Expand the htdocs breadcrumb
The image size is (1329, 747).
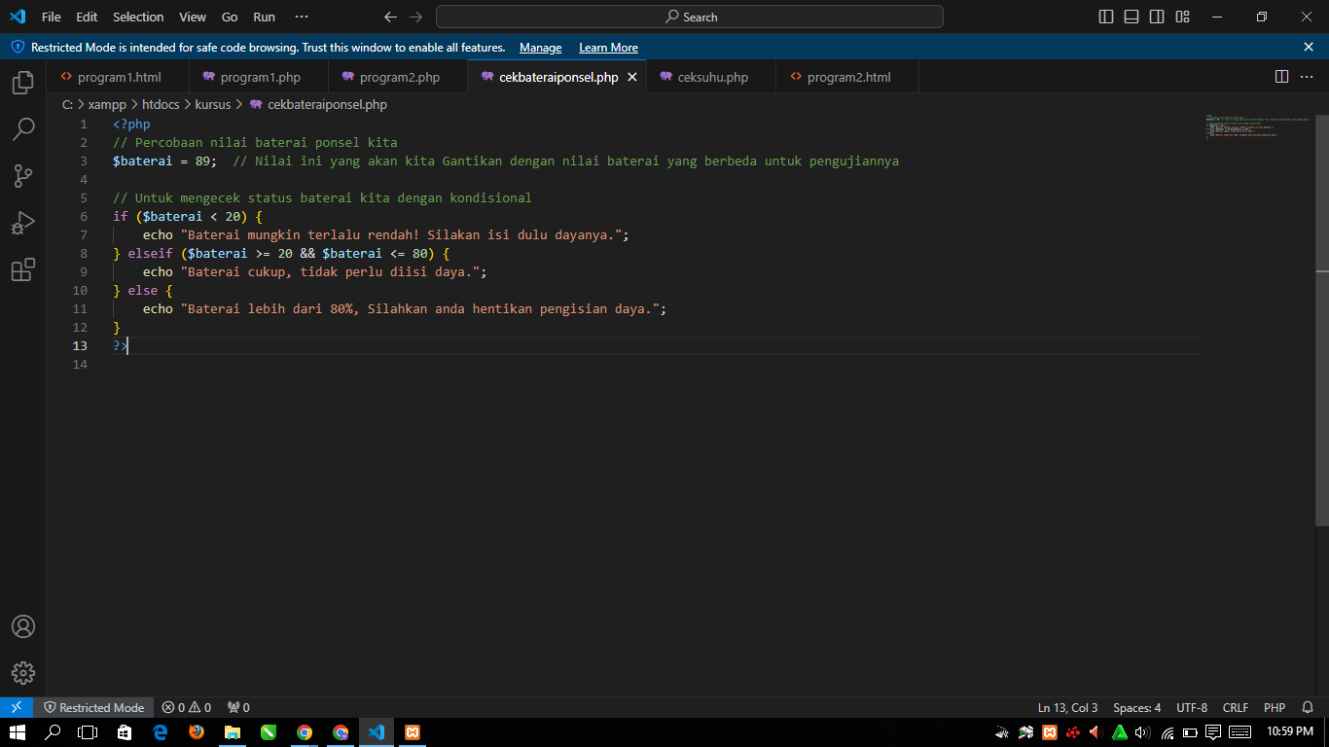(x=161, y=104)
